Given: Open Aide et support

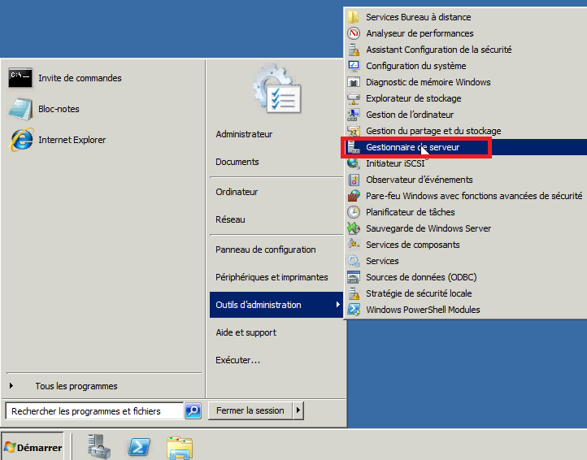Looking at the screenshot, I should tap(246, 332).
